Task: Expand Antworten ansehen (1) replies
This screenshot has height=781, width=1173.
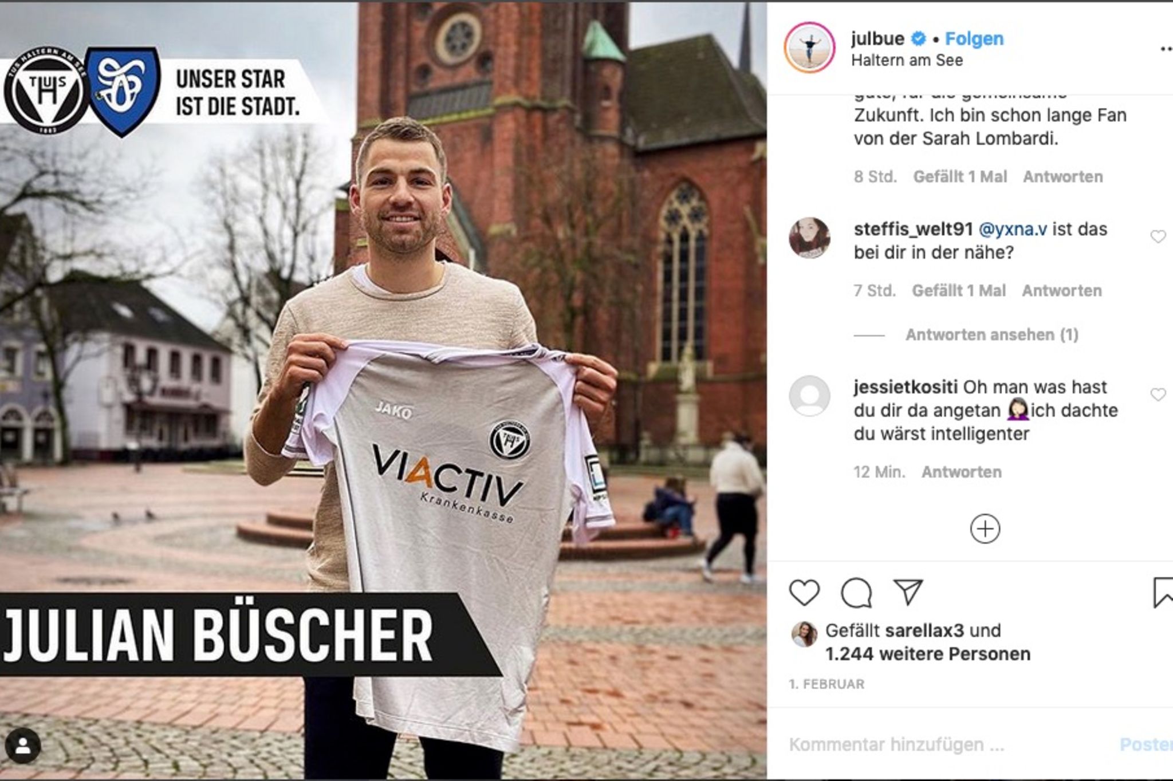Action: (x=992, y=334)
